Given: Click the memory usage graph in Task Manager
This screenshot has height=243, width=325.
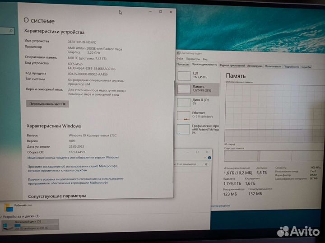Looking at the screenshot, I should tap(275, 113).
